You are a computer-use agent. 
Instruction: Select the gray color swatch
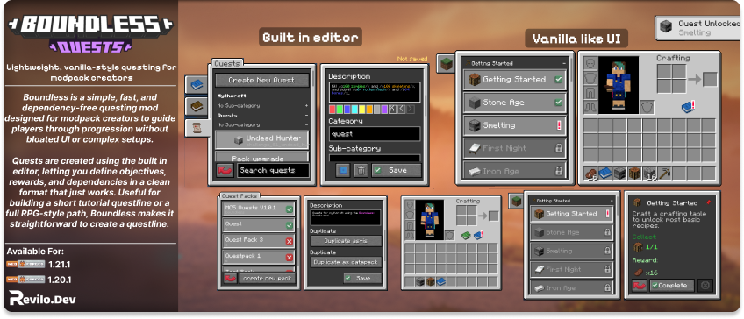[x=376, y=110]
